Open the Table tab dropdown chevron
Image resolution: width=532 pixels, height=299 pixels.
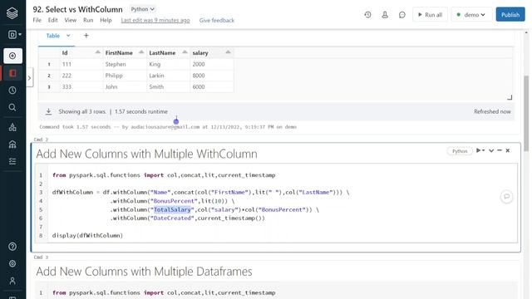coord(68,35)
